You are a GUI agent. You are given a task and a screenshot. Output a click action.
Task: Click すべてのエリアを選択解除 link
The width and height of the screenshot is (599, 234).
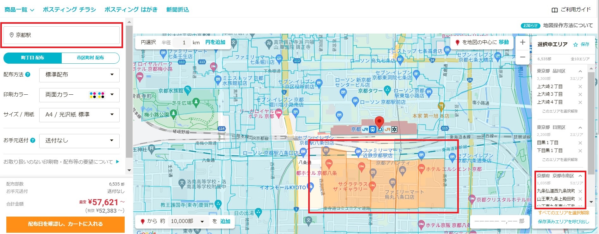click(564, 213)
